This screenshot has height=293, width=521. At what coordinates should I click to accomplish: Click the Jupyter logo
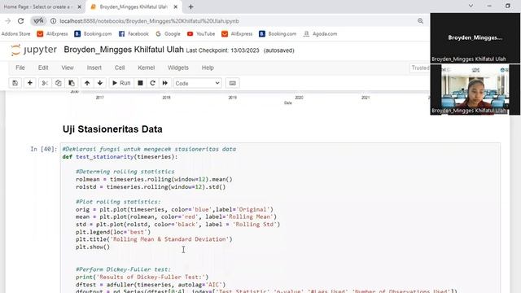pos(33,50)
